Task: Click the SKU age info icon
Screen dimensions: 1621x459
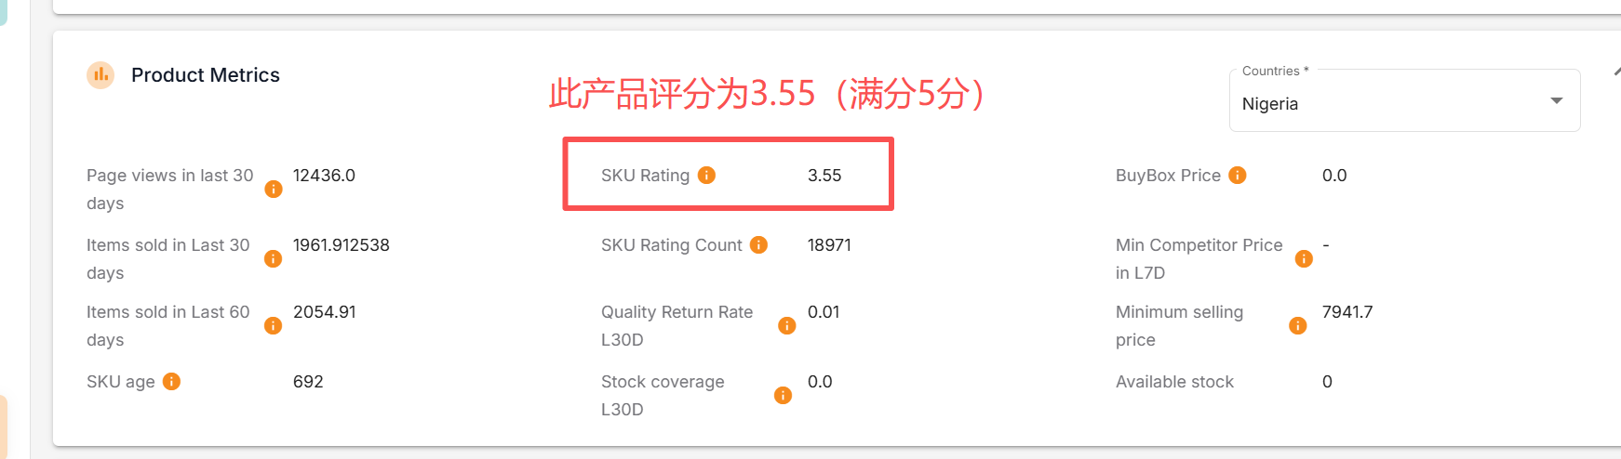Action: click(171, 381)
